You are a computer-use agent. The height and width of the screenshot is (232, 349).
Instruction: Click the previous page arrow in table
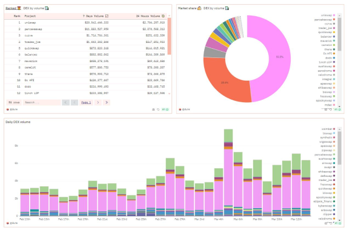pyautogui.click(x=74, y=102)
